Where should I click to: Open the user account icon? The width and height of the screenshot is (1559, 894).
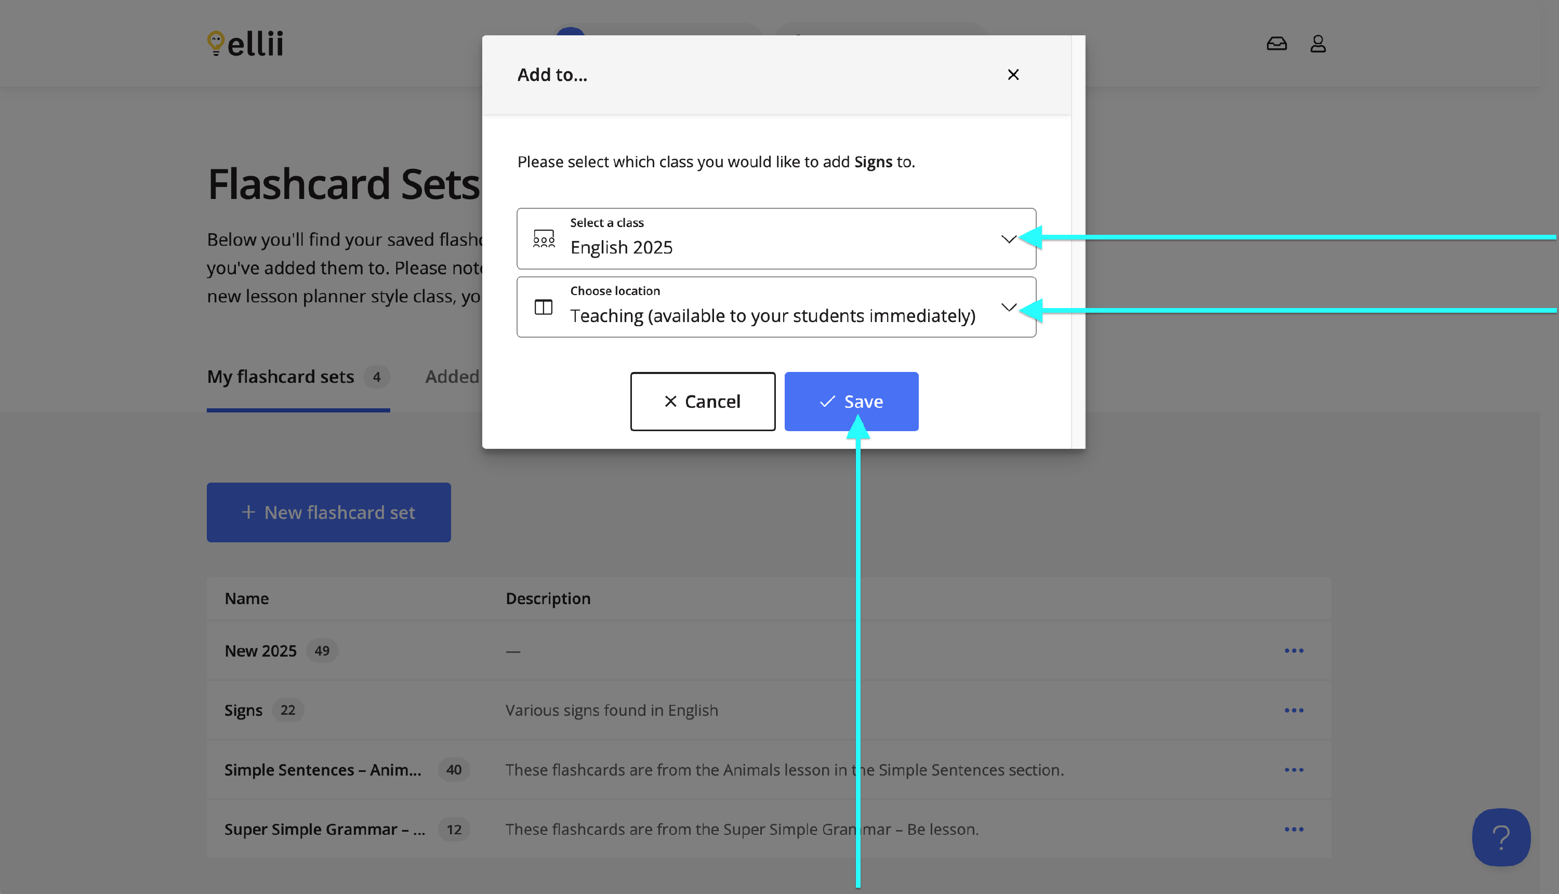[1317, 44]
